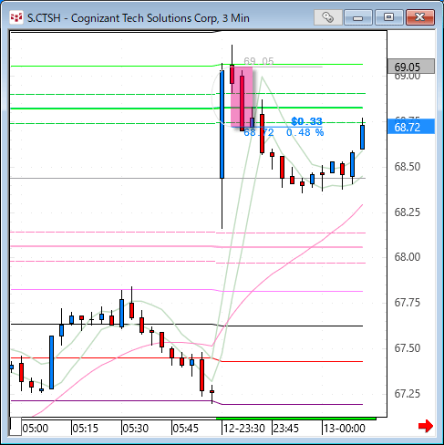Click the 12-23:30 time axis label

point(244,429)
